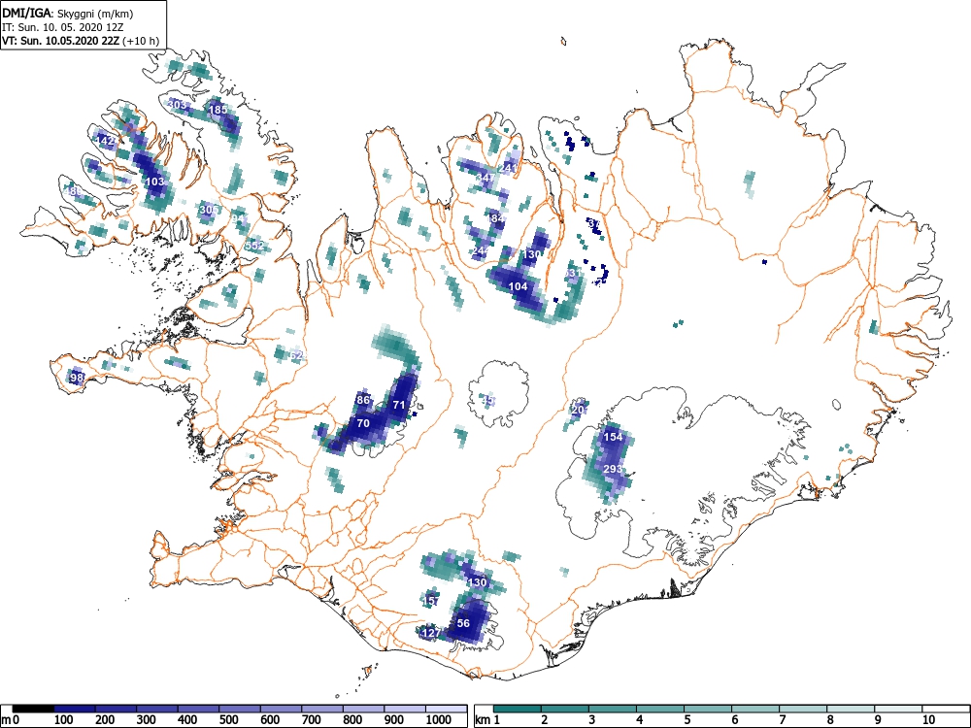Click the '1000' label in the meter legend
This screenshot has width=971, height=728.
(x=439, y=720)
